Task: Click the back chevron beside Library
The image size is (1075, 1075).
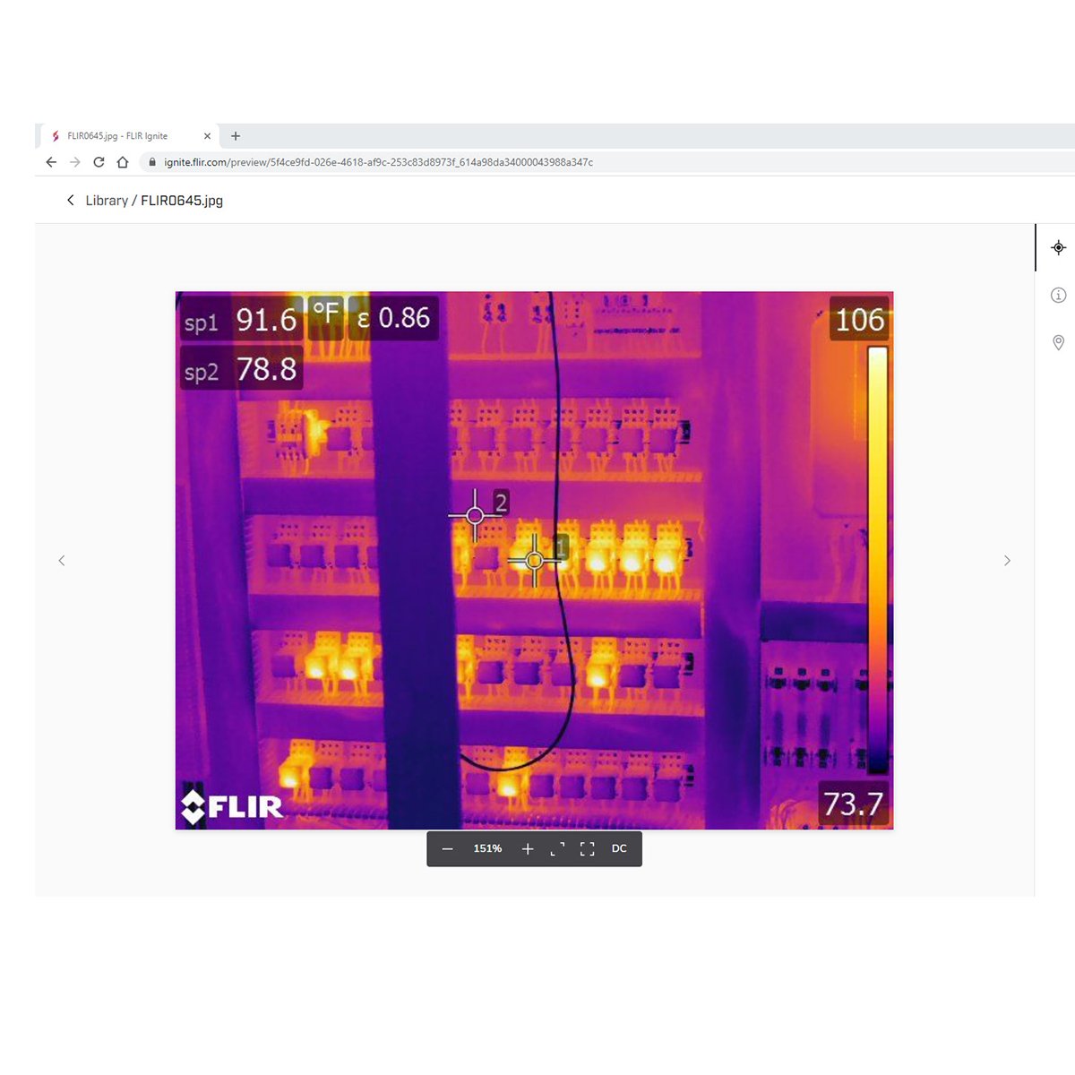Action: coord(71,200)
